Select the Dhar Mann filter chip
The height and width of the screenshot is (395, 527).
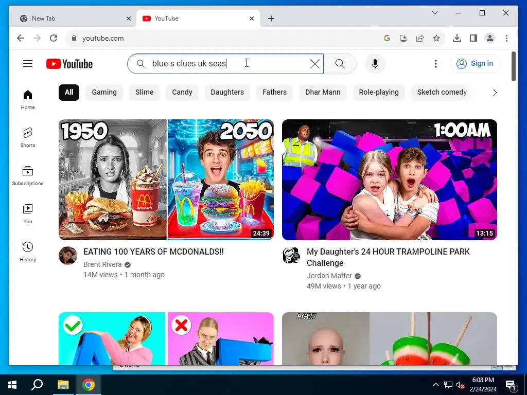pos(323,93)
